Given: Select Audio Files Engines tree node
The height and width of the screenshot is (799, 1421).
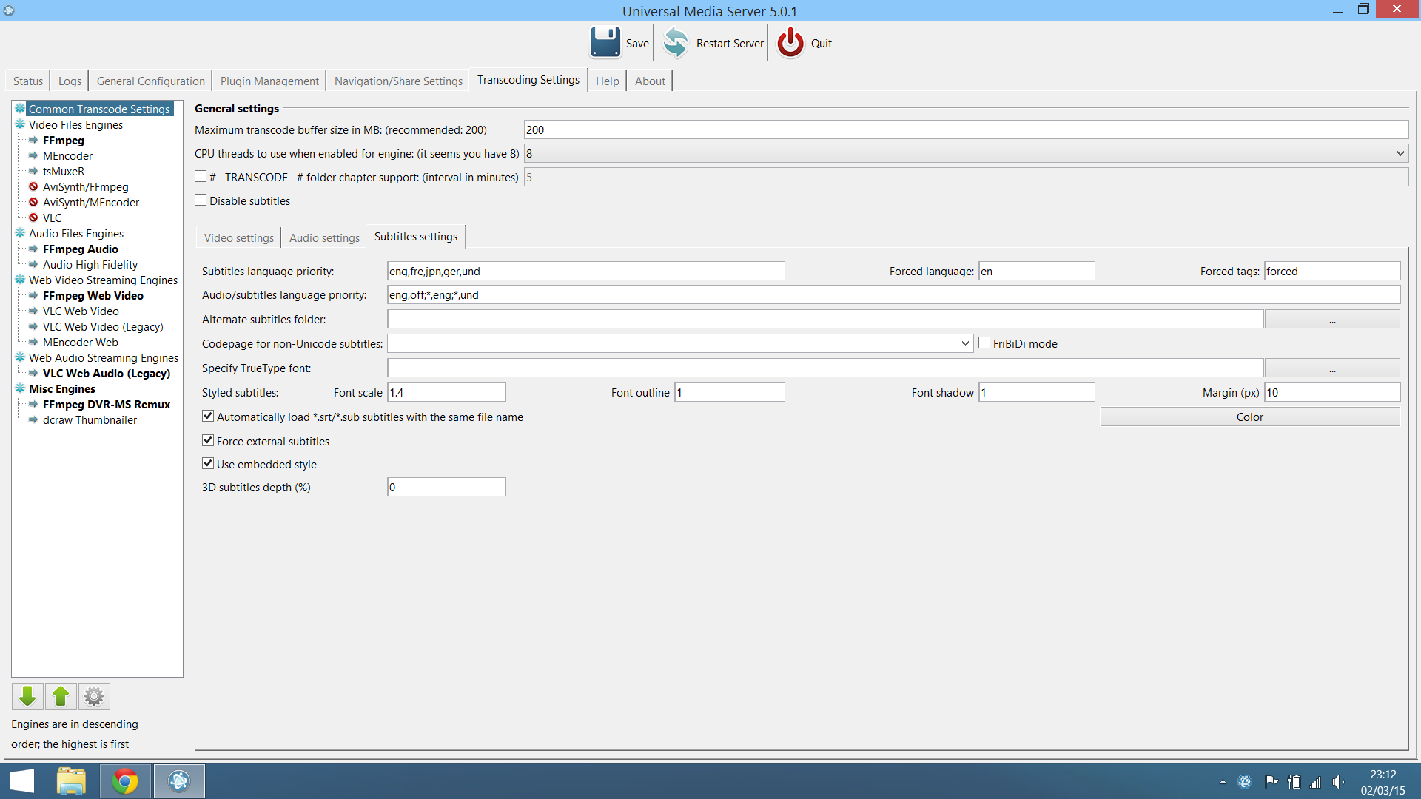Looking at the screenshot, I should pyautogui.click(x=76, y=233).
